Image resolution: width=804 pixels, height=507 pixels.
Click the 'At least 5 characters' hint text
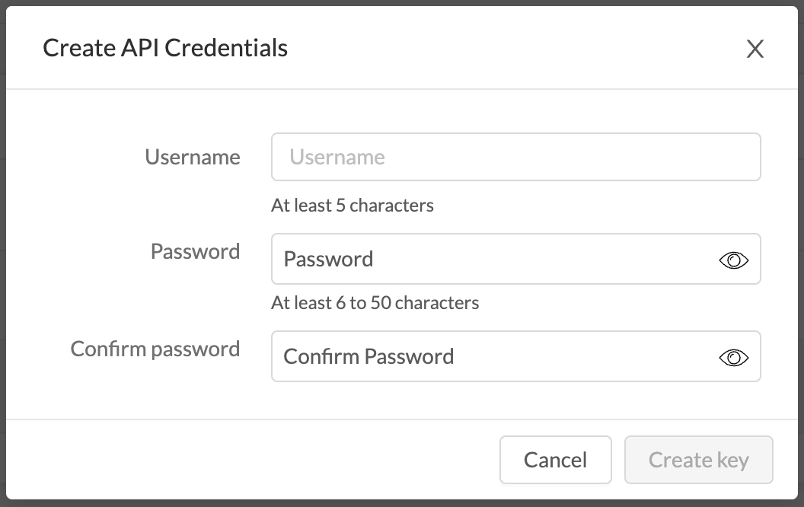point(353,205)
